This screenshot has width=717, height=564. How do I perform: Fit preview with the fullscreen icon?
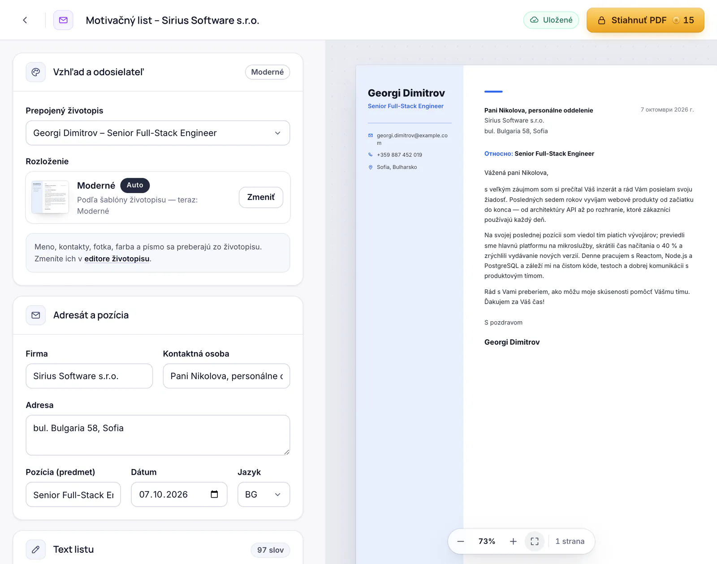(535, 541)
